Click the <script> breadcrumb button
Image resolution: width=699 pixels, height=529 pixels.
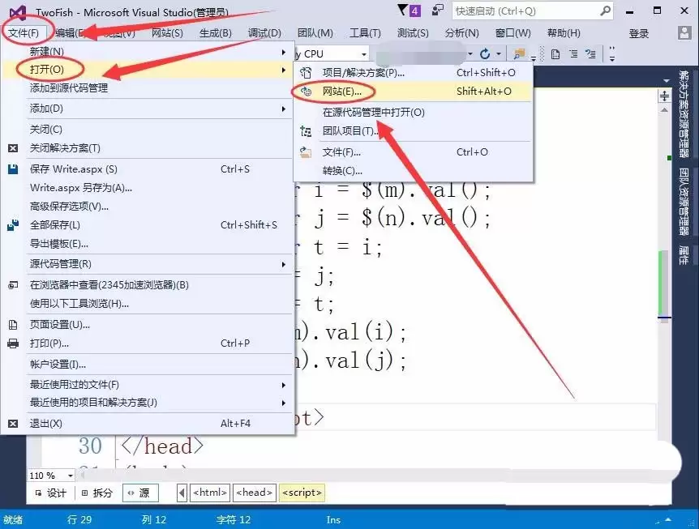pyautogui.click(x=302, y=492)
